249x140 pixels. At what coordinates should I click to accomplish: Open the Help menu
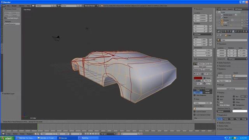[x=28, y=6]
